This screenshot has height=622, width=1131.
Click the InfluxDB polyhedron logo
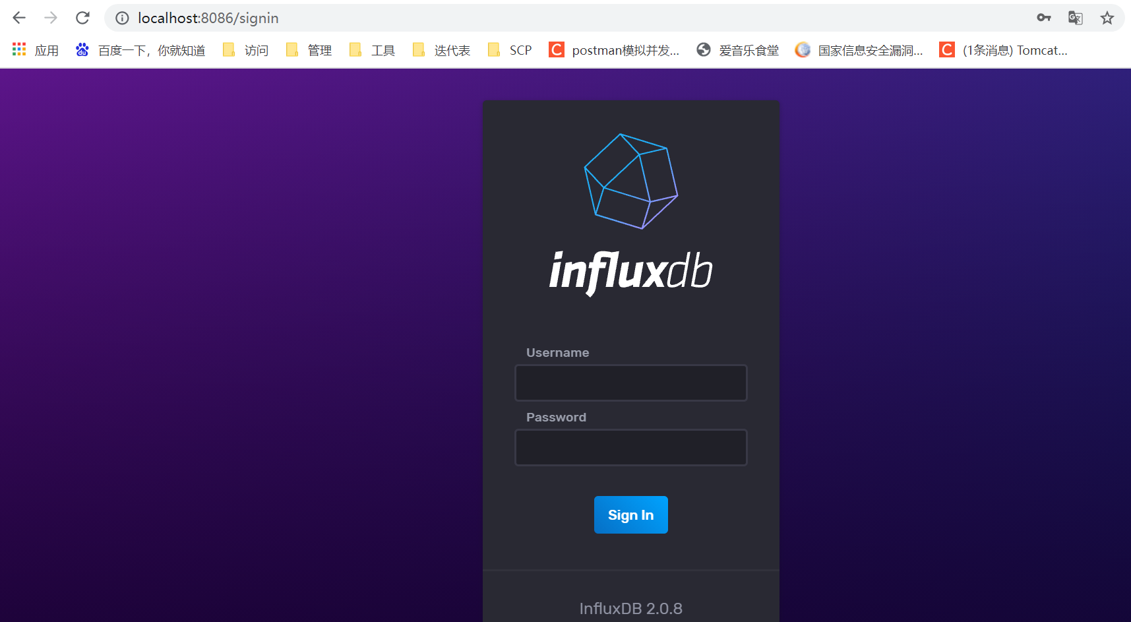630,182
